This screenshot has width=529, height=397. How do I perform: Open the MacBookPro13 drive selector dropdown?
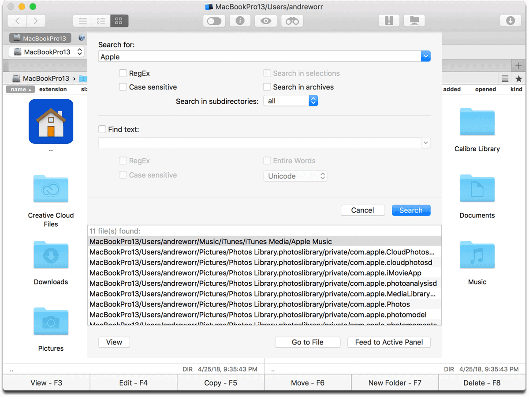tap(47, 52)
